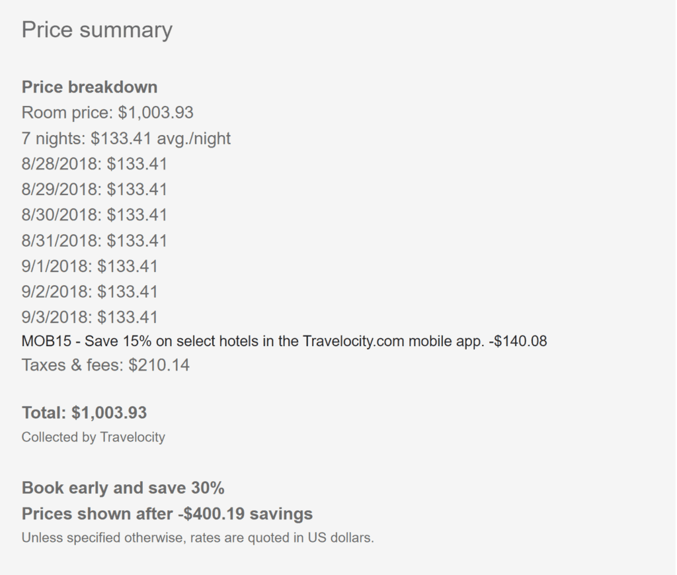The height and width of the screenshot is (575, 677).
Task: Select the 9/3/2018 nightly rate
Action: point(90,318)
